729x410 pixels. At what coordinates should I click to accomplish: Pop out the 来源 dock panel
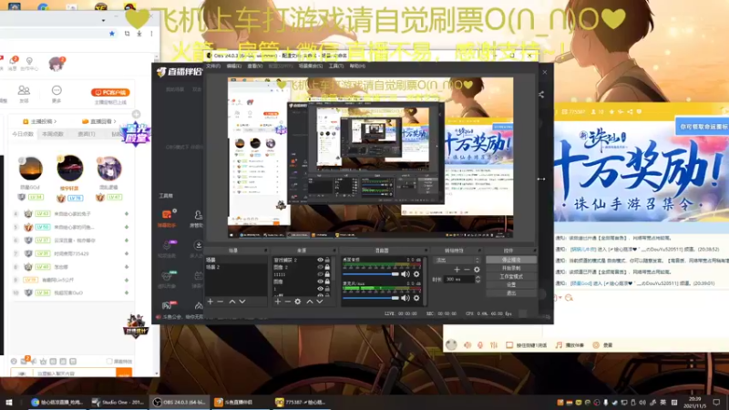pos(334,251)
